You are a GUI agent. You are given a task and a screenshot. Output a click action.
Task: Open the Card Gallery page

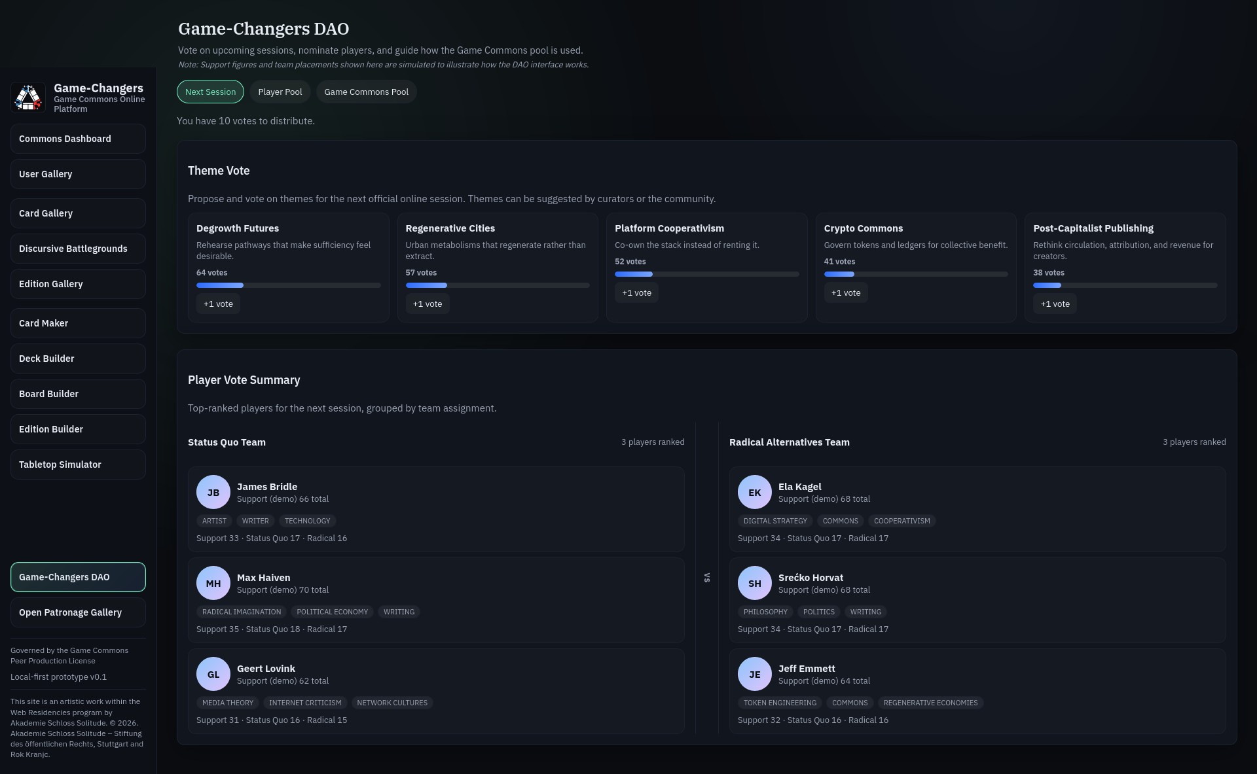pos(78,213)
